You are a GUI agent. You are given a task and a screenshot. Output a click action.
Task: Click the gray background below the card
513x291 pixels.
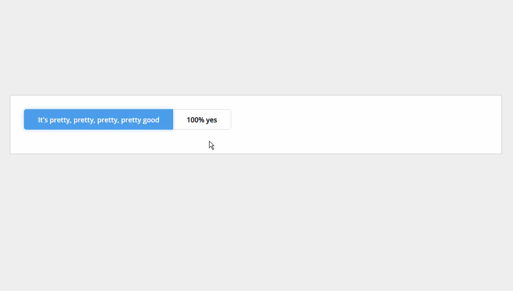pos(256,223)
